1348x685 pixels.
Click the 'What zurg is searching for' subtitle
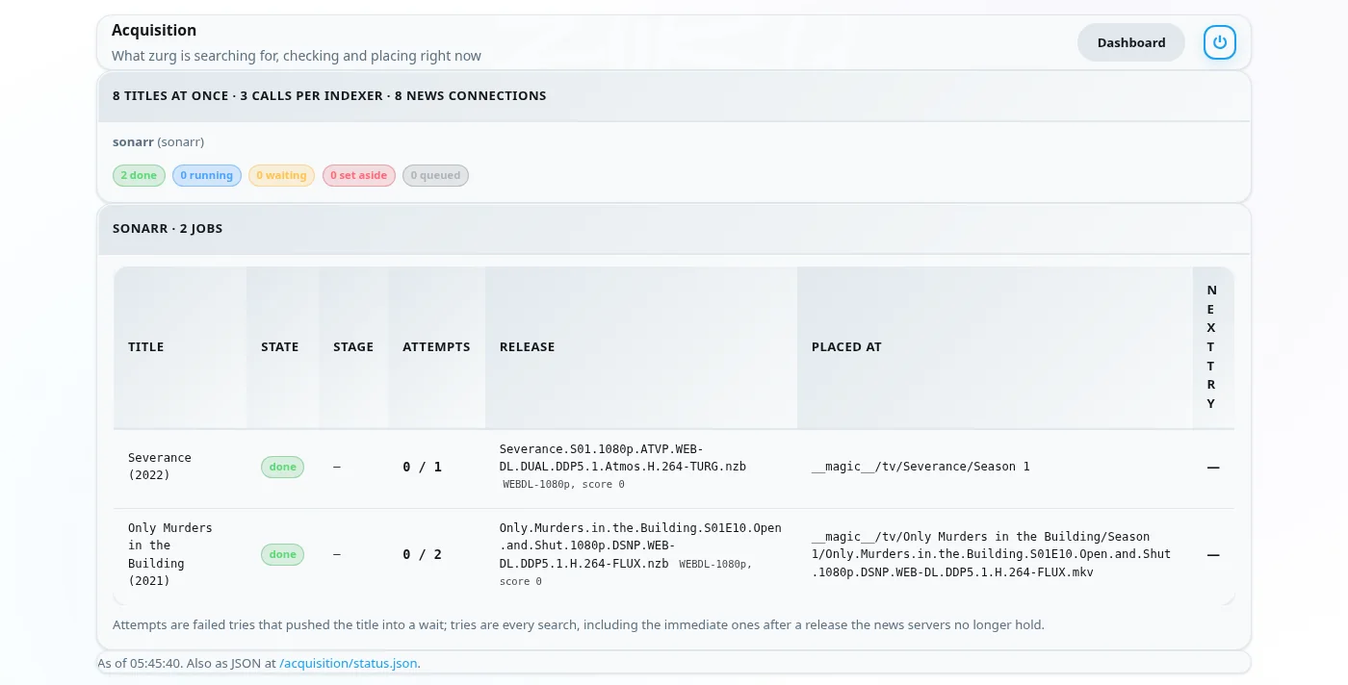point(297,56)
